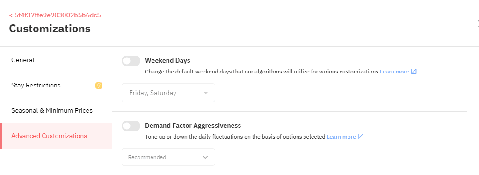Click the lightbulb icon beside Stay Restrictions

[98, 86]
